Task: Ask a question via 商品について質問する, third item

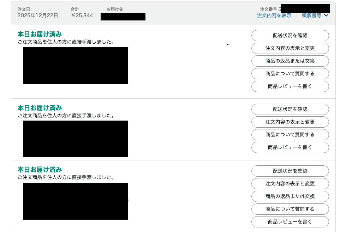Action: pyautogui.click(x=290, y=209)
